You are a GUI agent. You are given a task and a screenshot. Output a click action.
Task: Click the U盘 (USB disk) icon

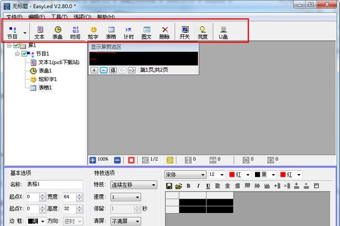(x=224, y=32)
